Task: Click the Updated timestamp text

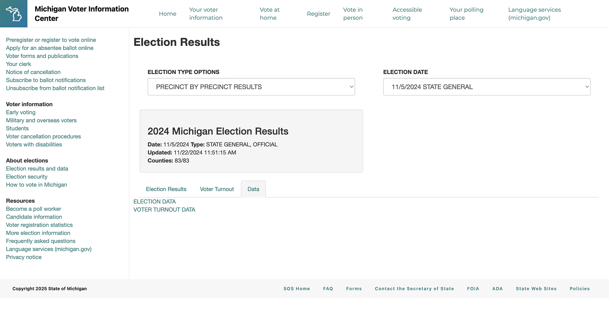Action: click(192, 152)
